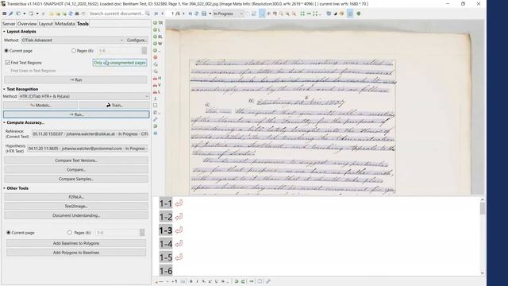Select line split tool labeled L
The height and width of the screenshot is (286, 508).
[x=157, y=92]
